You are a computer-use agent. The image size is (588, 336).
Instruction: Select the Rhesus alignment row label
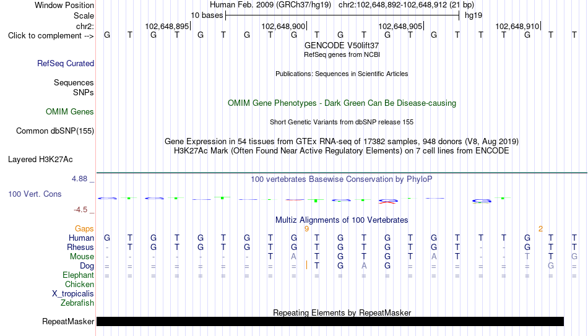pyautogui.click(x=80, y=247)
